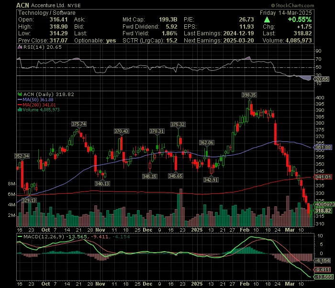Click the green up-arrow change indicator

click(267, 20)
